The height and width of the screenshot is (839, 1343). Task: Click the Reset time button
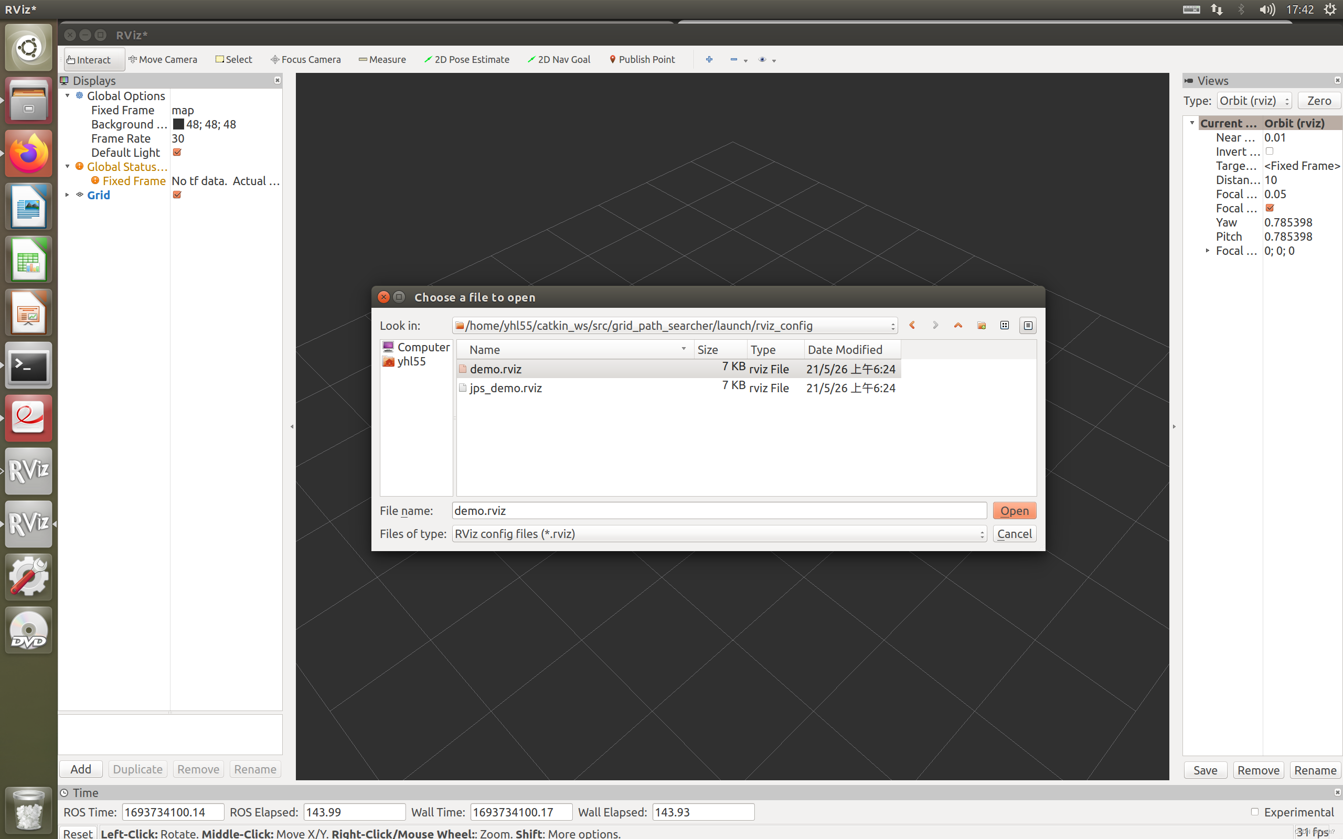coord(78,833)
